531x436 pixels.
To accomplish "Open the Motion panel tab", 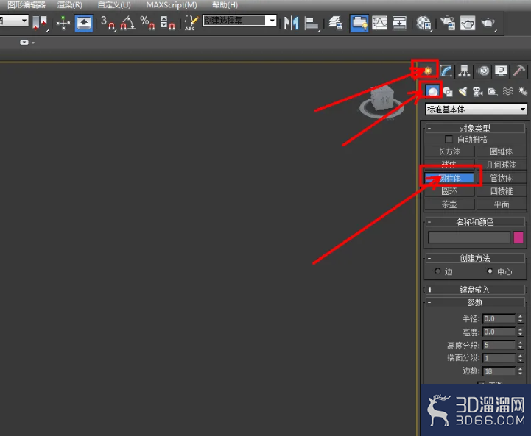I will click(x=484, y=71).
